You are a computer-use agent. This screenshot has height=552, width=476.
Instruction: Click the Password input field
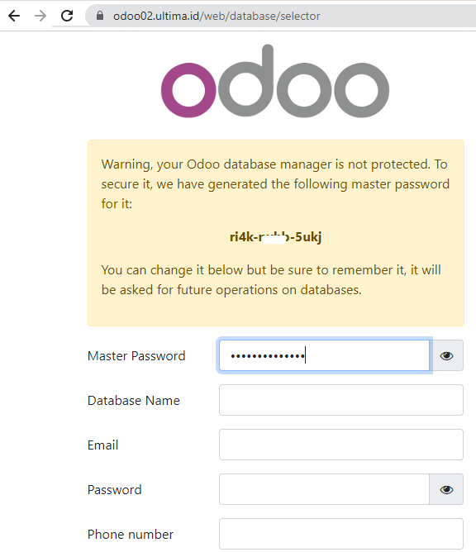(324, 489)
